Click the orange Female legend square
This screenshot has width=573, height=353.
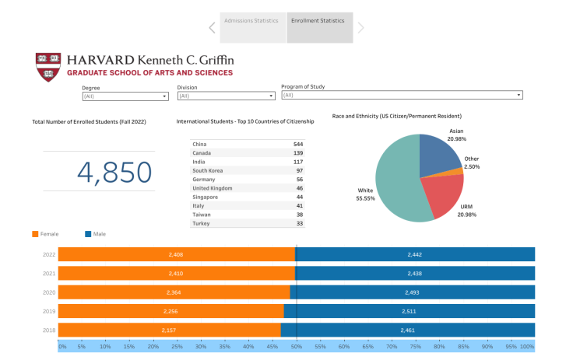click(35, 233)
